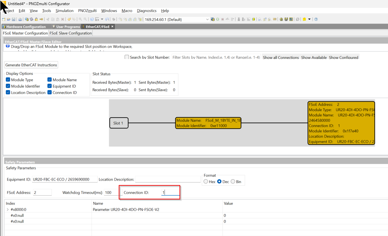Toggle the Location Description checkbox
The image size is (388, 236).
[8, 93]
